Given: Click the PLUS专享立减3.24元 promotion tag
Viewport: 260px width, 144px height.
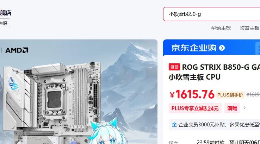Looking at the screenshot, I should 195,108.
